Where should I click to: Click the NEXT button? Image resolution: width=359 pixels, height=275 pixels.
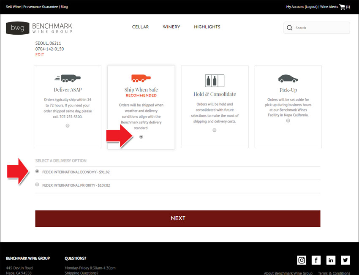178,219
